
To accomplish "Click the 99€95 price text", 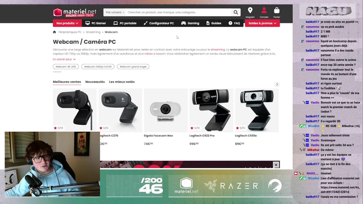I will click(194, 144).
